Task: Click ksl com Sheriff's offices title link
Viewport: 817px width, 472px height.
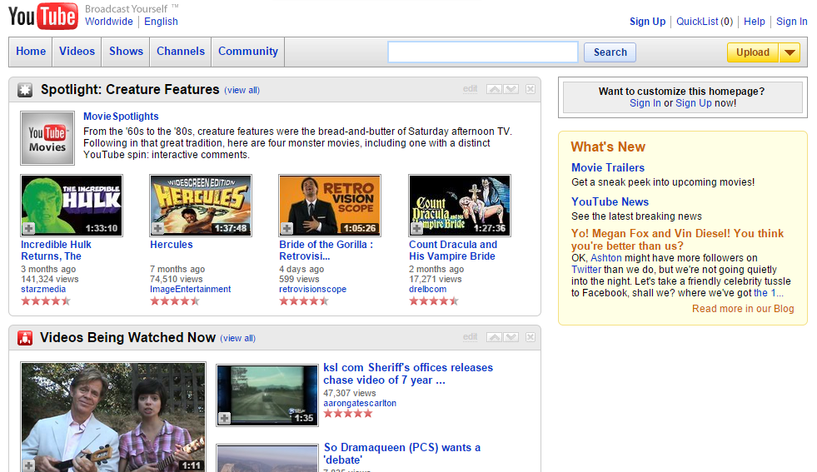Action: (x=408, y=374)
